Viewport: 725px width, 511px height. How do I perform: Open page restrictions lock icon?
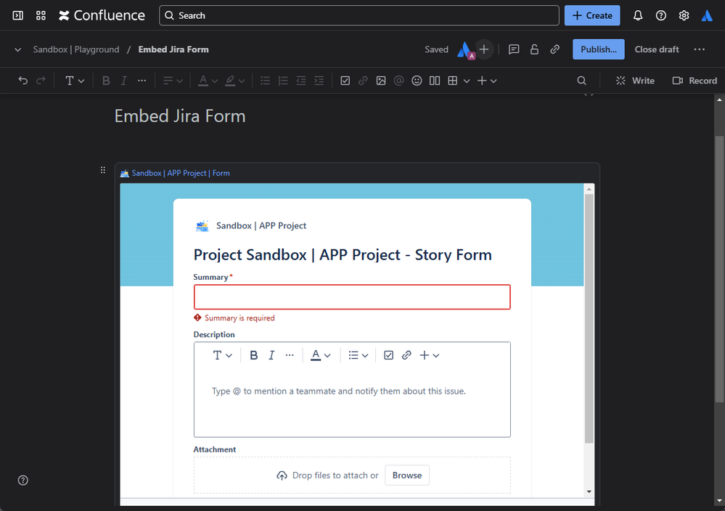pyautogui.click(x=534, y=49)
